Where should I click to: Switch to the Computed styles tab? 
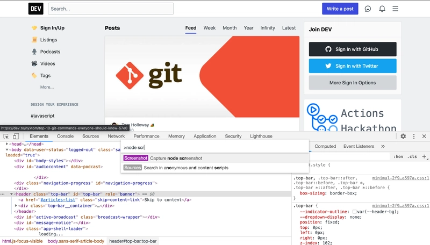pyautogui.click(x=325, y=146)
